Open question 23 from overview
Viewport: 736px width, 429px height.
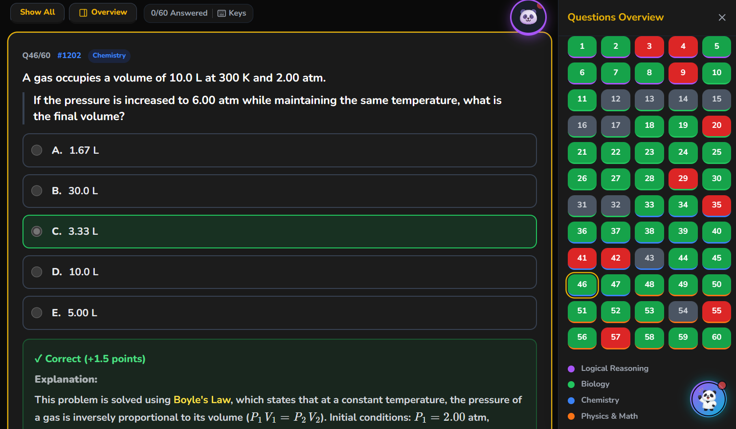click(649, 152)
